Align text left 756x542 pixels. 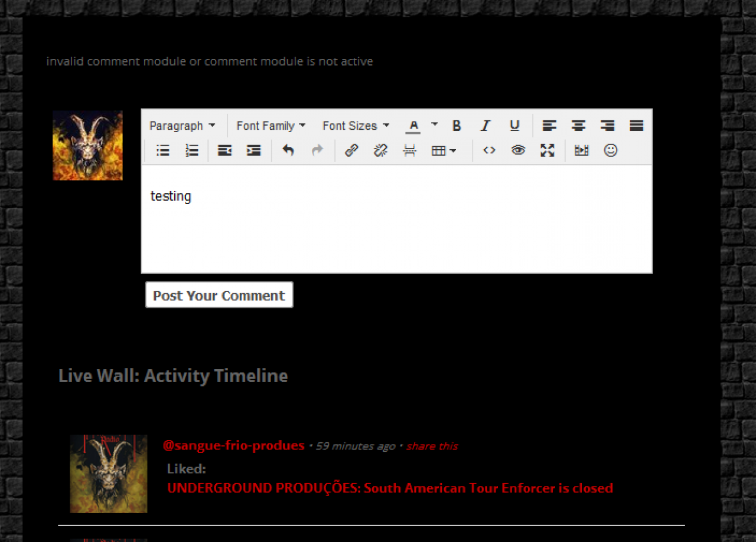click(549, 126)
